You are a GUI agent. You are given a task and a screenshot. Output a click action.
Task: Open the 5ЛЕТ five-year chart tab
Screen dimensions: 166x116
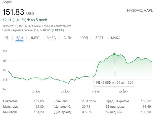(99, 38)
